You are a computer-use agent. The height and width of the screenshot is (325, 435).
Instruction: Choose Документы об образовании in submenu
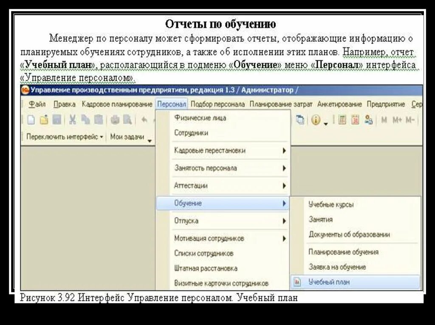(356, 234)
